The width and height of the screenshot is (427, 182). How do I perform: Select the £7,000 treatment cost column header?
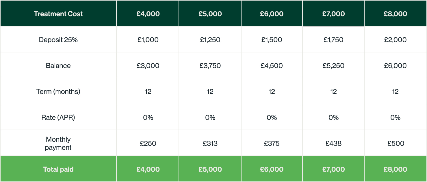[x=333, y=14]
